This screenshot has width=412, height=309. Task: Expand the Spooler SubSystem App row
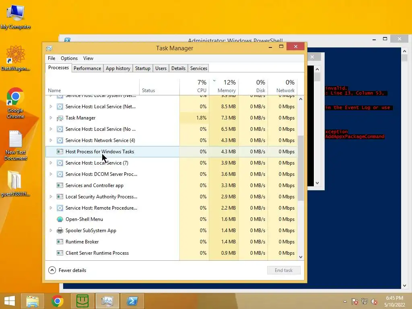coord(51,231)
